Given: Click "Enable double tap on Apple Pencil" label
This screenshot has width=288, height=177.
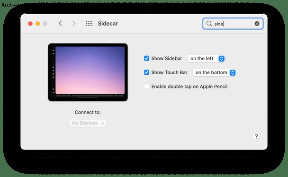Looking at the screenshot, I should pyautogui.click(x=189, y=87).
